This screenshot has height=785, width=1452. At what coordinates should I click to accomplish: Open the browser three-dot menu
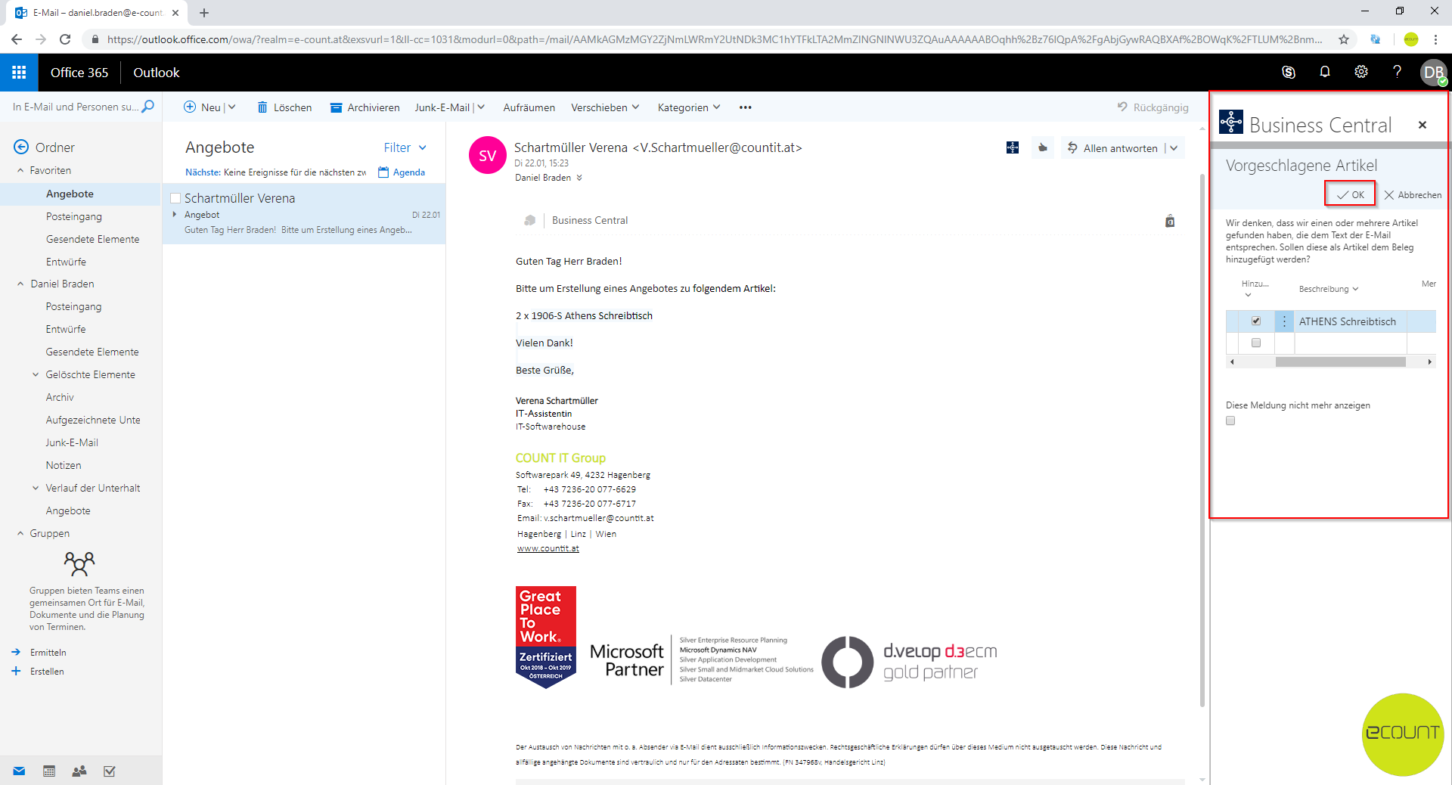coord(1435,39)
